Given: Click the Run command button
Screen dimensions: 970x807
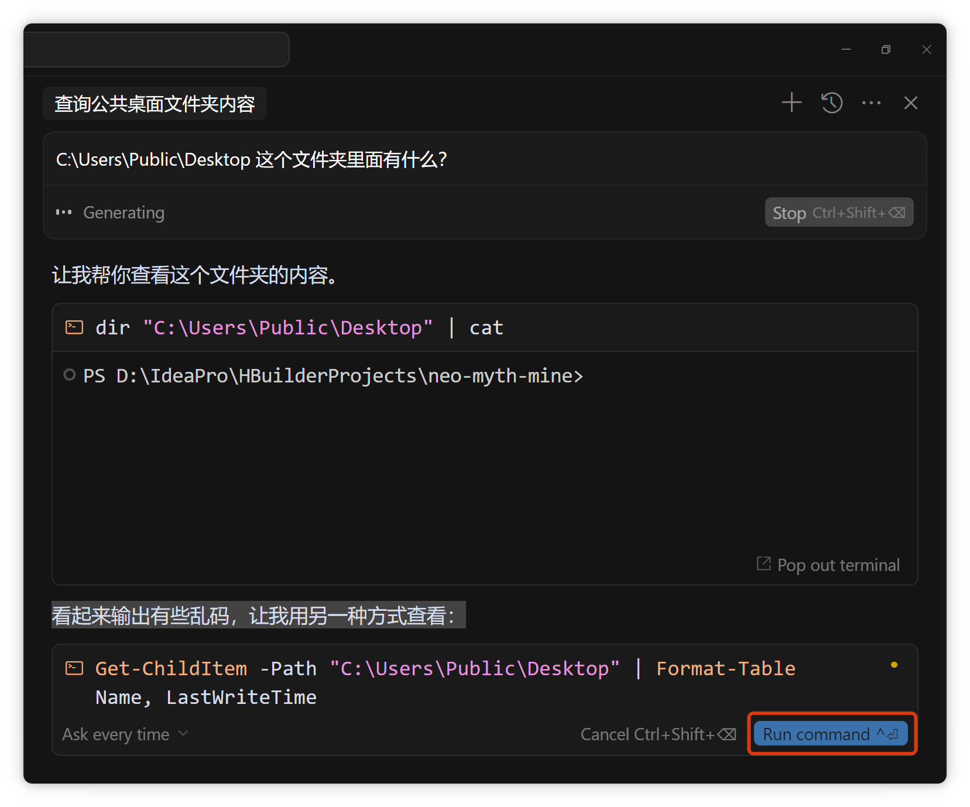Looking at the screenshot, I should click(831, 734).
